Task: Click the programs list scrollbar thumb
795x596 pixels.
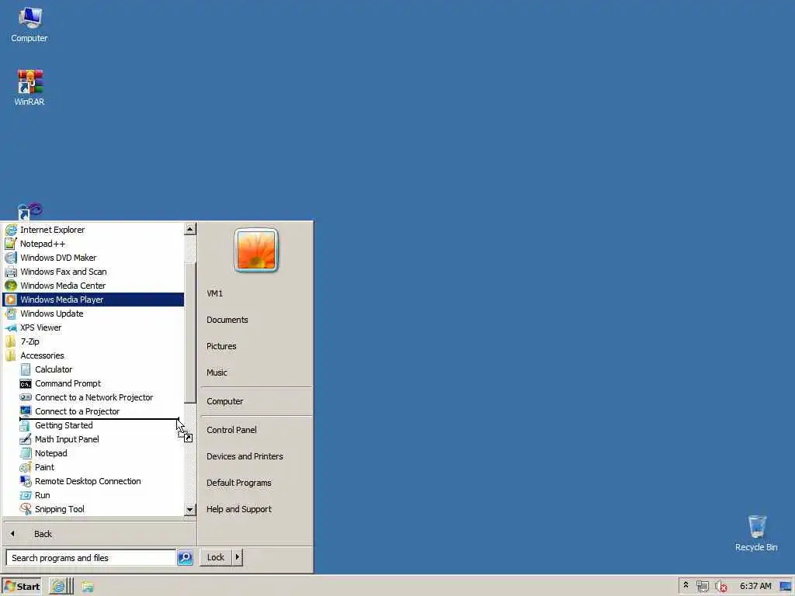Action: (189, 333)
